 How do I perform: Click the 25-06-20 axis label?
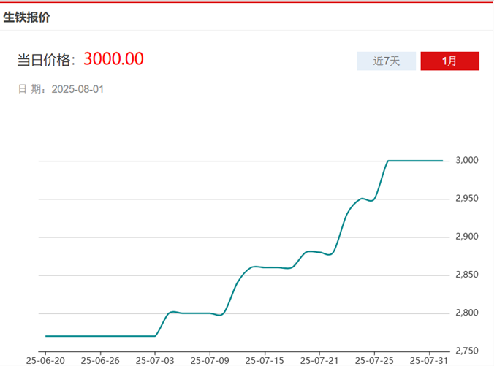click(x=45, y=361)
